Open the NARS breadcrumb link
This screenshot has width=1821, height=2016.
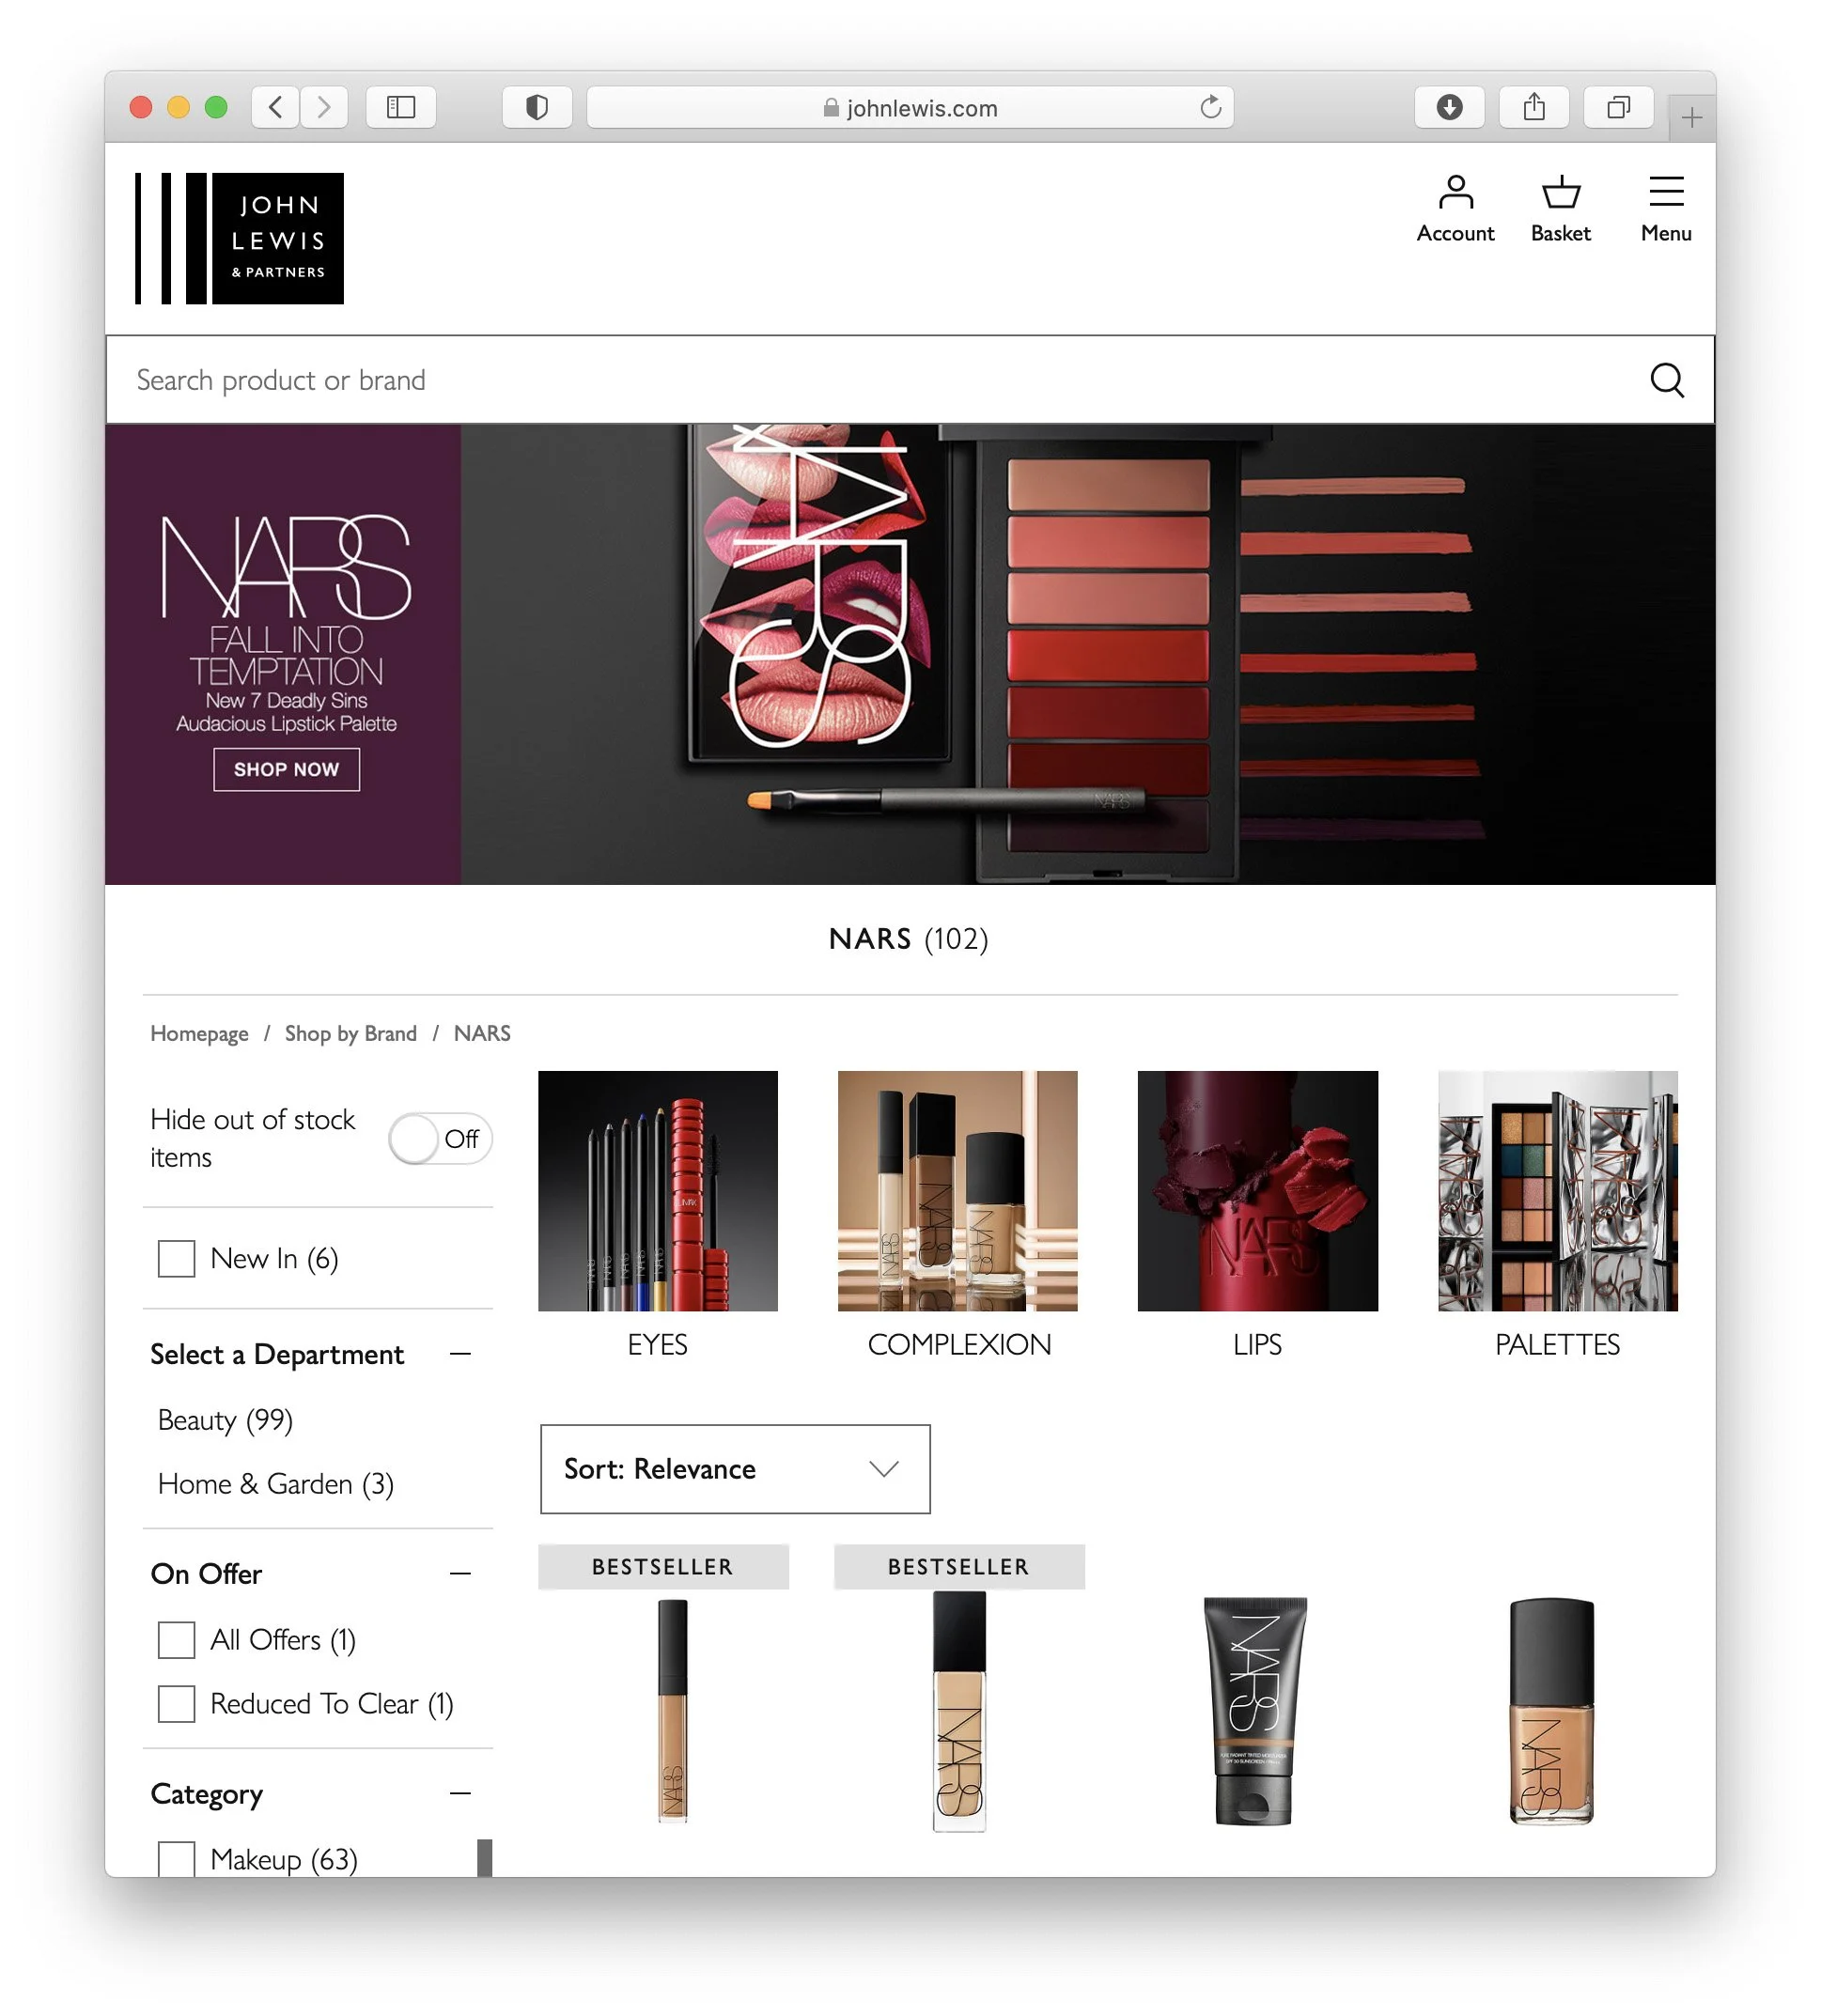point(482,1033)
